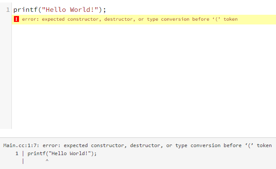Click the caret marker in console output
This screenshot has width=276, height=169.
[x=47, y=161]
